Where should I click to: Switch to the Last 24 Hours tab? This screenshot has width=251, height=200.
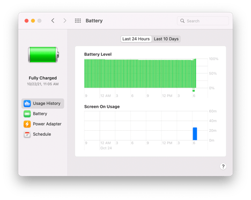136,39
